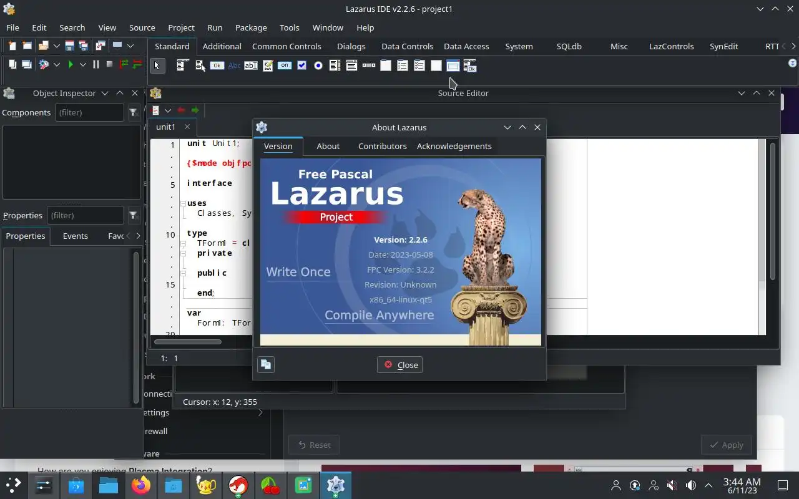Click the Stop debugger icon
The width and height of the screenshot is (799, 499).
(x=109, y=64)
